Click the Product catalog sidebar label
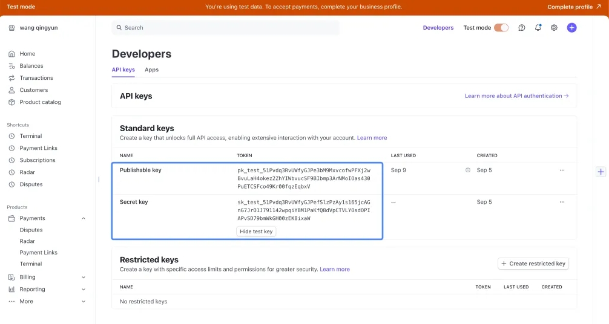This screenshot has height=324, width=609. 41,102
